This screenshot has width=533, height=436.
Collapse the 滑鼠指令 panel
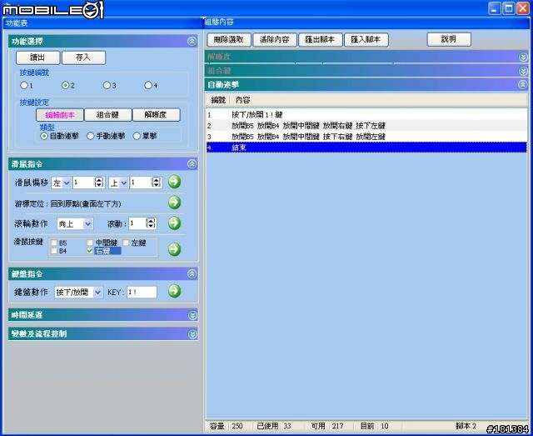point(192,164)
